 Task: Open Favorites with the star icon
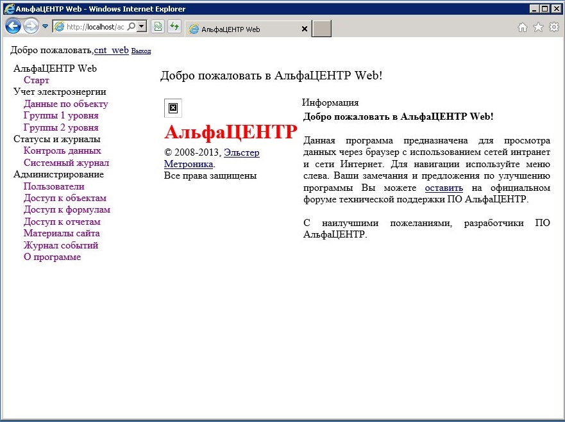(538, 27)
